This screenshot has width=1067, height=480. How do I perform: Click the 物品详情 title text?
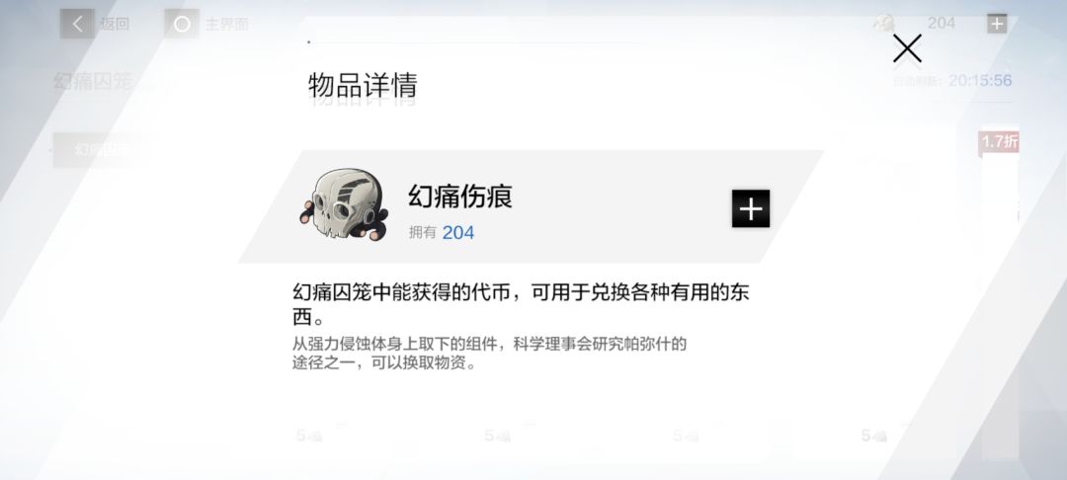tap(362, 86)
